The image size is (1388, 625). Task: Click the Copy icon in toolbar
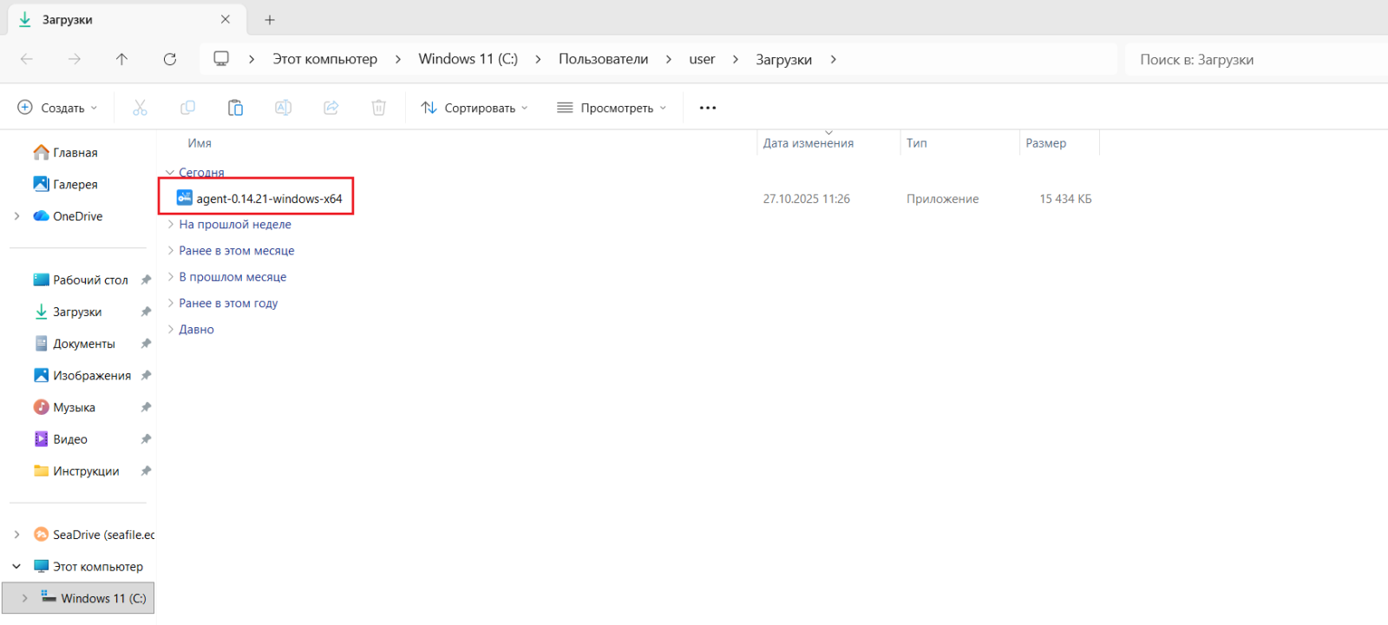(187, 108)
